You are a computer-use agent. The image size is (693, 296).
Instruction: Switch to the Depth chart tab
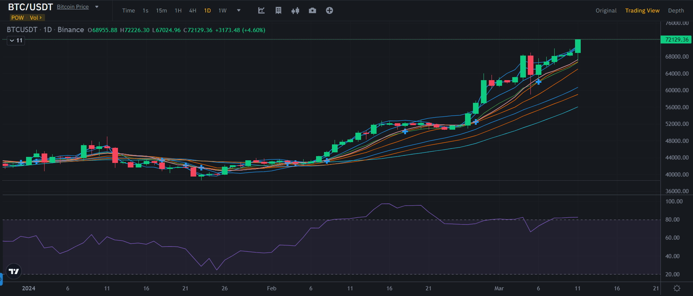[x=676, y=11]
